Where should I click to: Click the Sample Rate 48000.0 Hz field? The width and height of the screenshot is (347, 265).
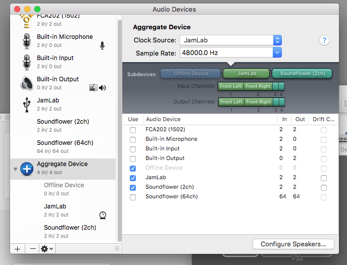(x=226, y=52)
